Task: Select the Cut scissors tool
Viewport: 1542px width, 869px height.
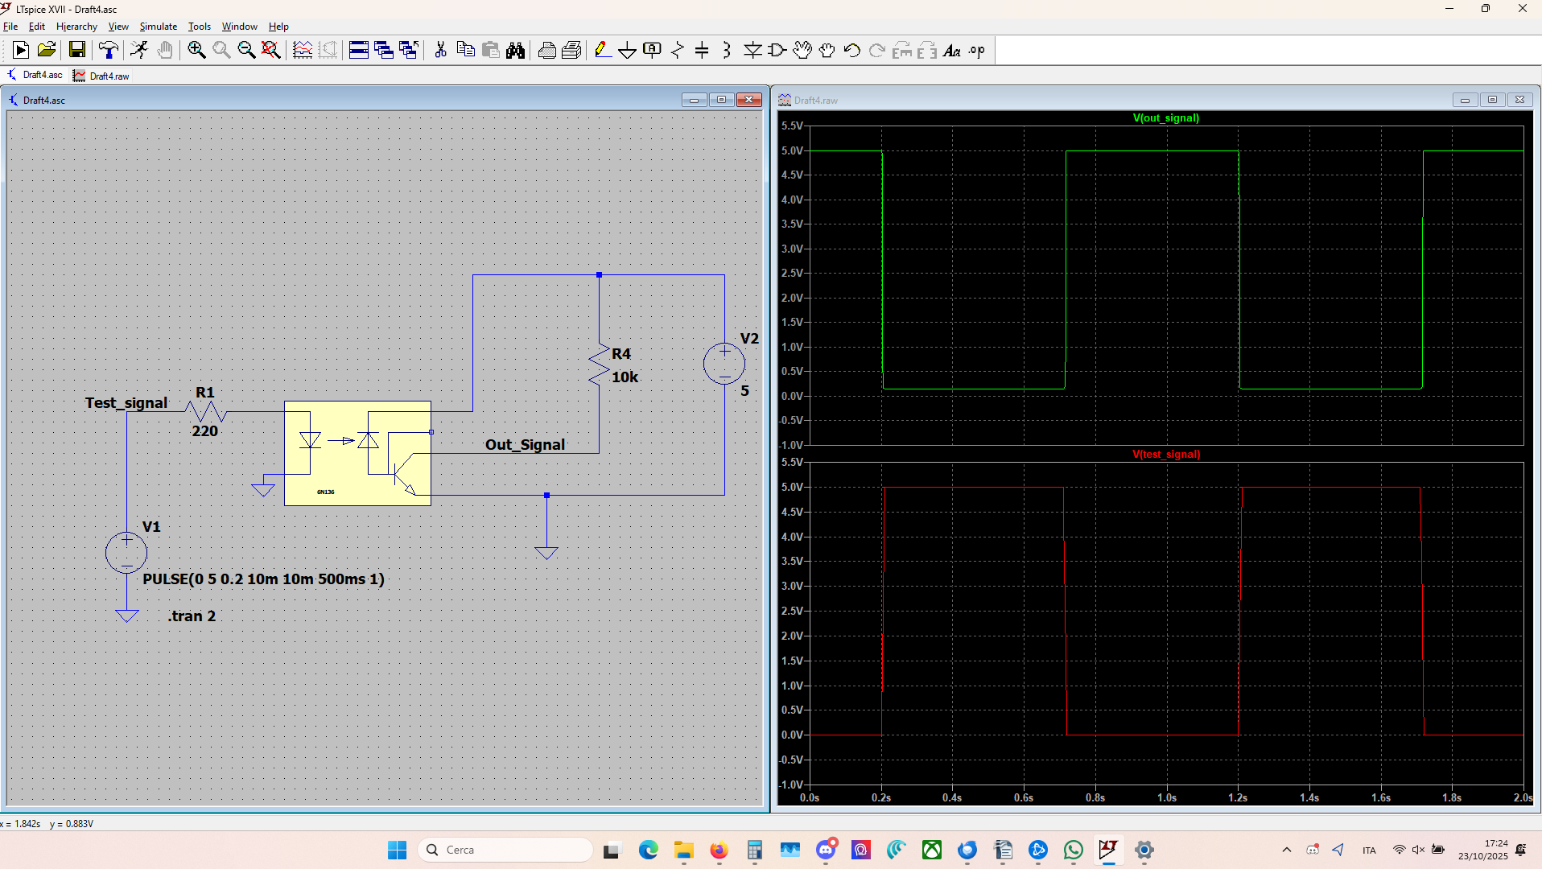Action: click(x=440, y=50)
